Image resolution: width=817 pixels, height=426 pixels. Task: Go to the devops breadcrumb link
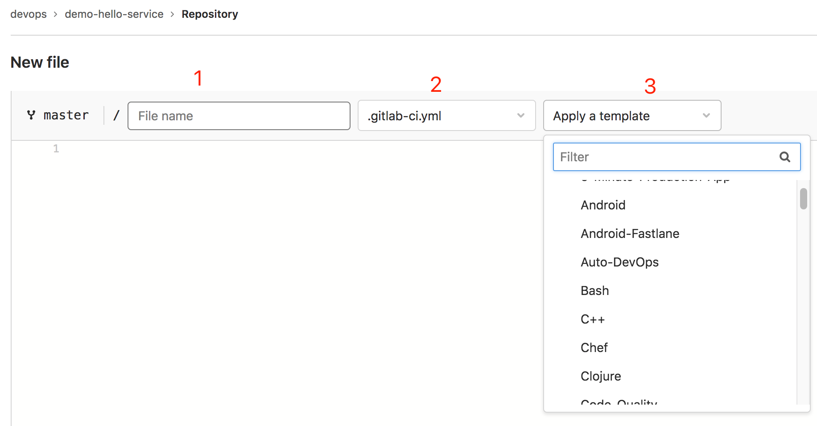click(x=29, y=14)
